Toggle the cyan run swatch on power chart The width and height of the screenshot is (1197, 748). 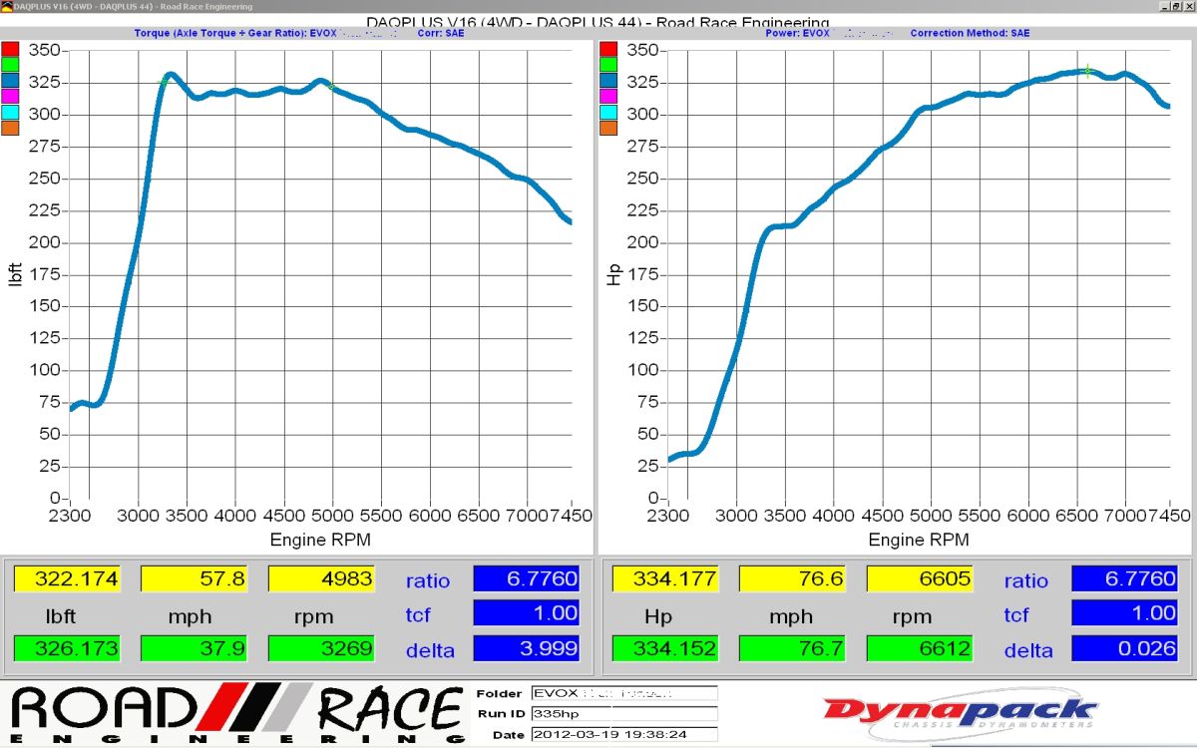tap(607, 112)
